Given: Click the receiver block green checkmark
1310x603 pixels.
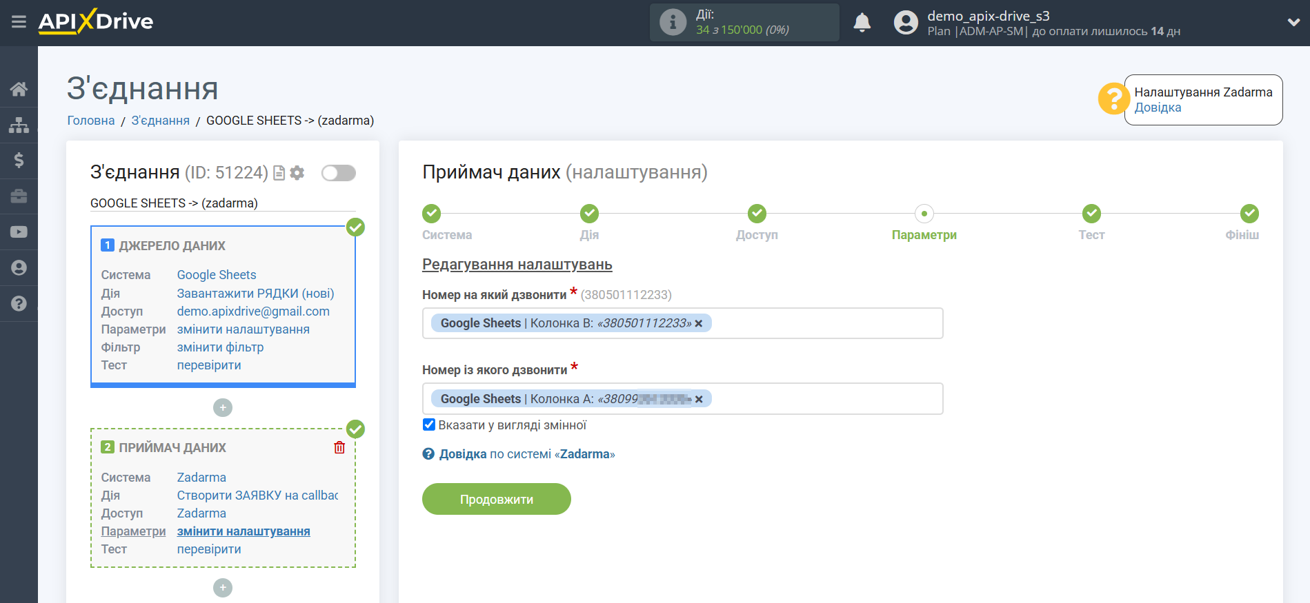Looking at the screenshot, I should click(x=355, y=429).
